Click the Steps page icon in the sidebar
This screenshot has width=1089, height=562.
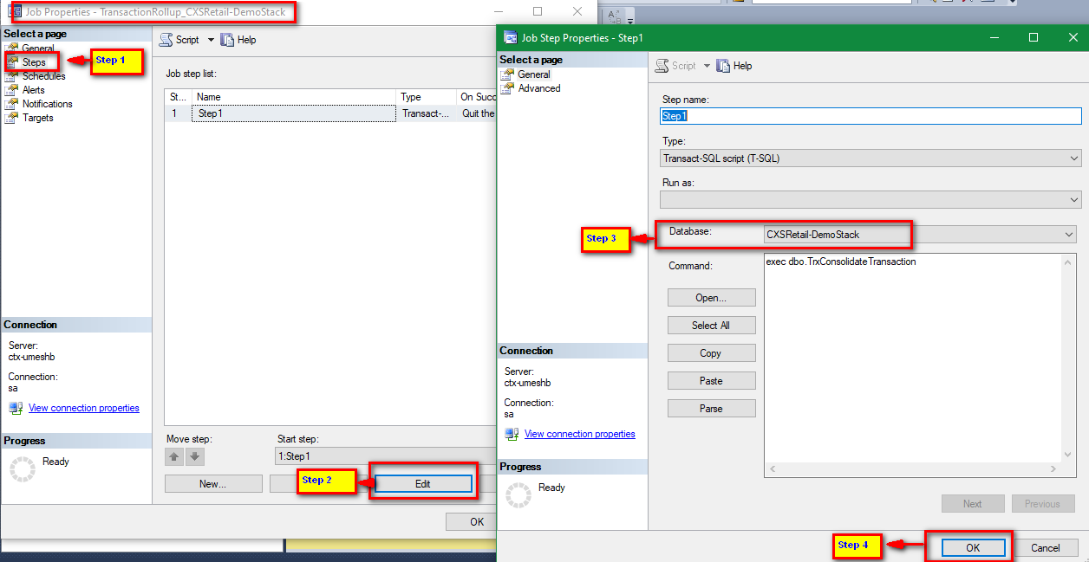coord(12,62)
